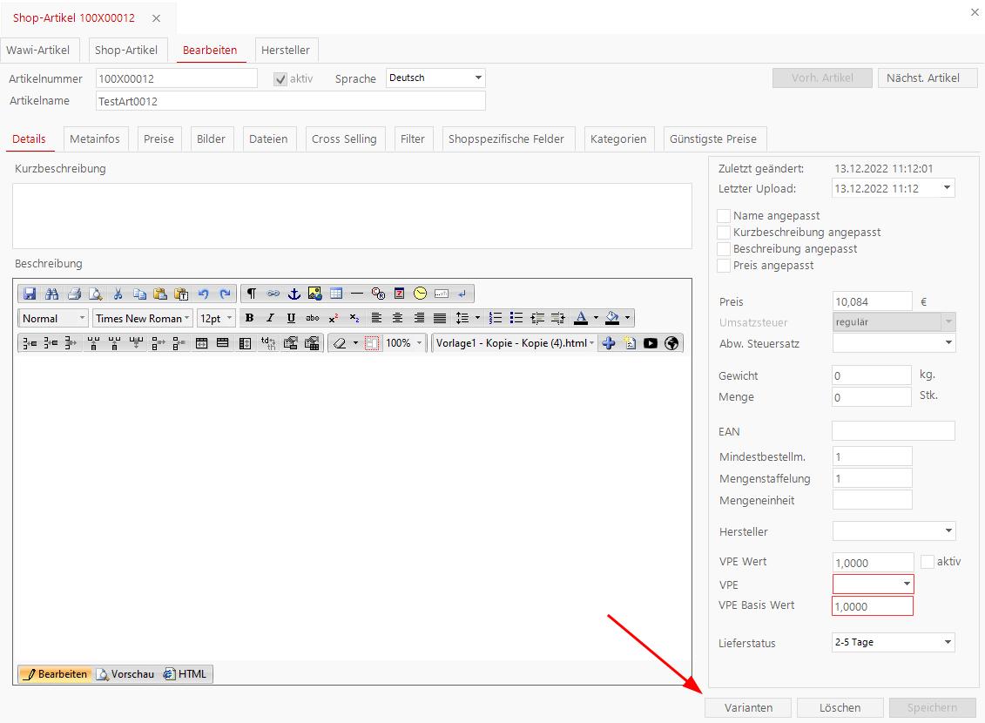Tick the 'aktiv' checkbox beside VPE Wert
The height and width of the screenshot is (723, 985).
click(x=928, y=562)
